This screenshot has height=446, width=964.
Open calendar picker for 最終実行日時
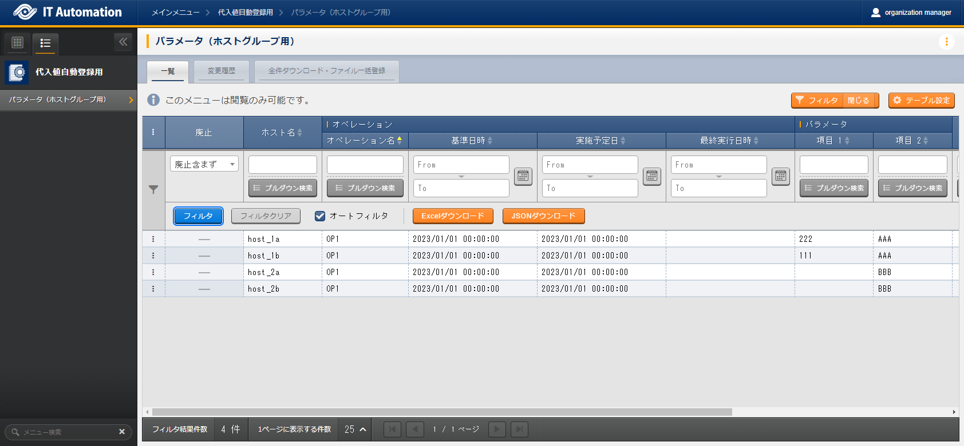780,176
